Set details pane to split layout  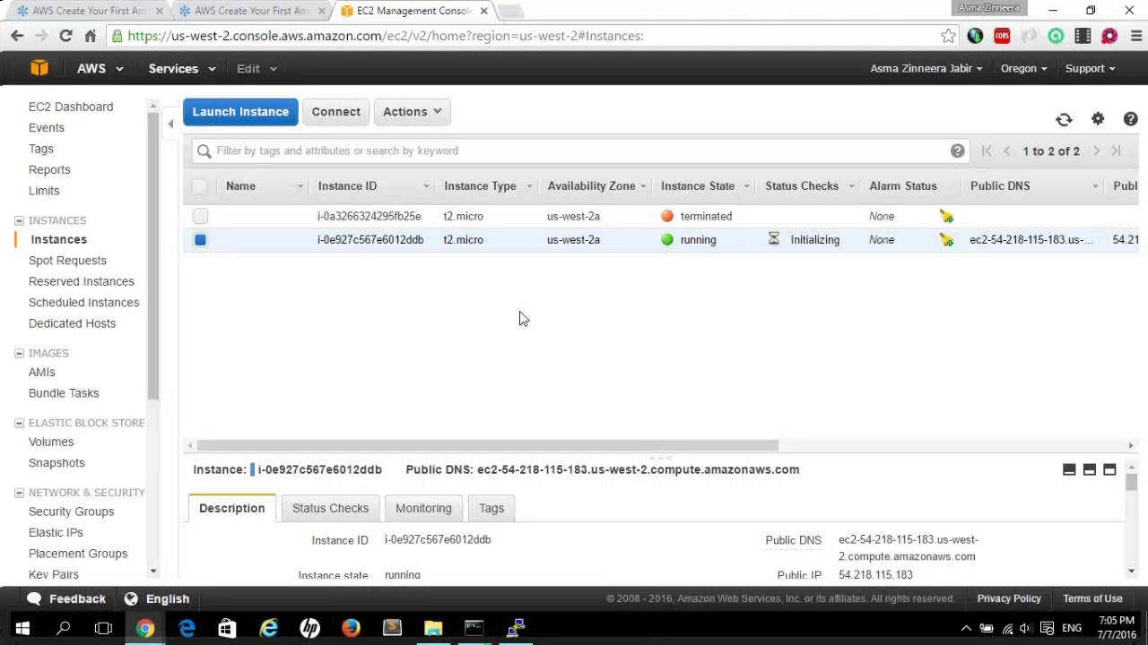1090,469
